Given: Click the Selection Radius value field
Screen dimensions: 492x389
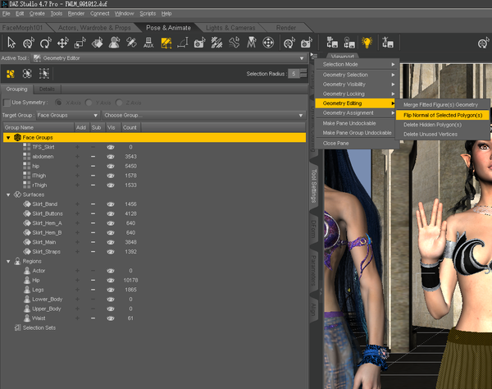Looking at the screenshot, I should coord(294,74).
